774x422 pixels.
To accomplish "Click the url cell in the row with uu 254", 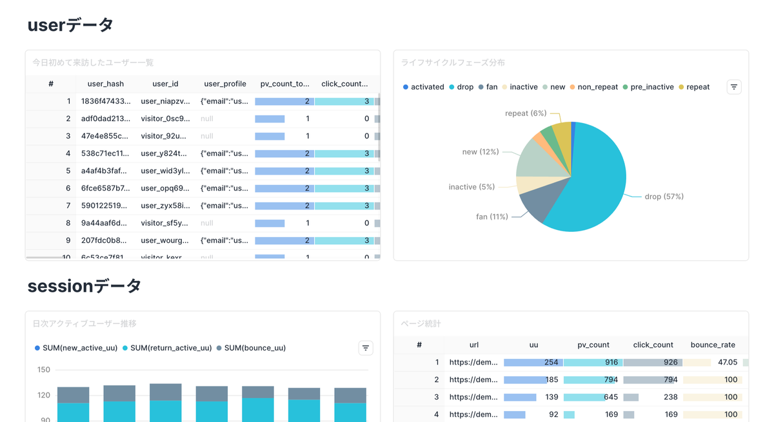I will 474,362.
